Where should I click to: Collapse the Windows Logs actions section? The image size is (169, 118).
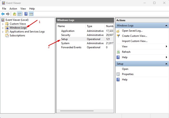pos(166,25)
